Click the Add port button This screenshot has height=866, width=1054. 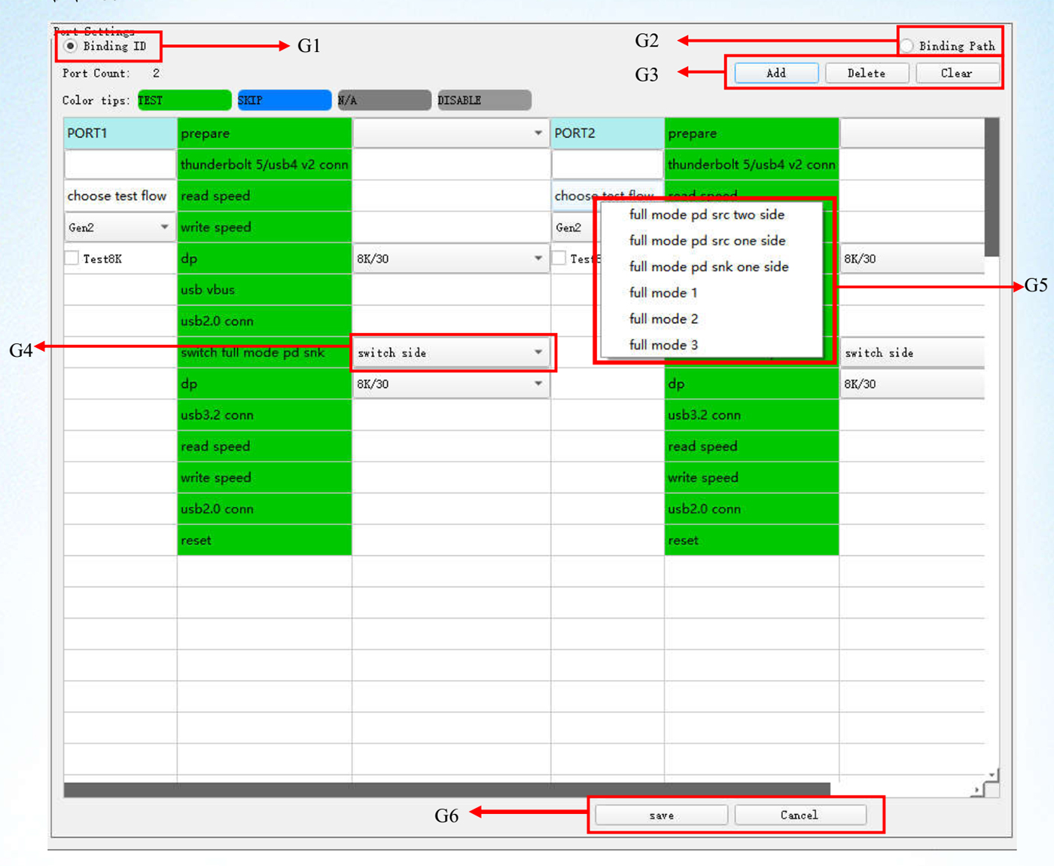point(776,73)
